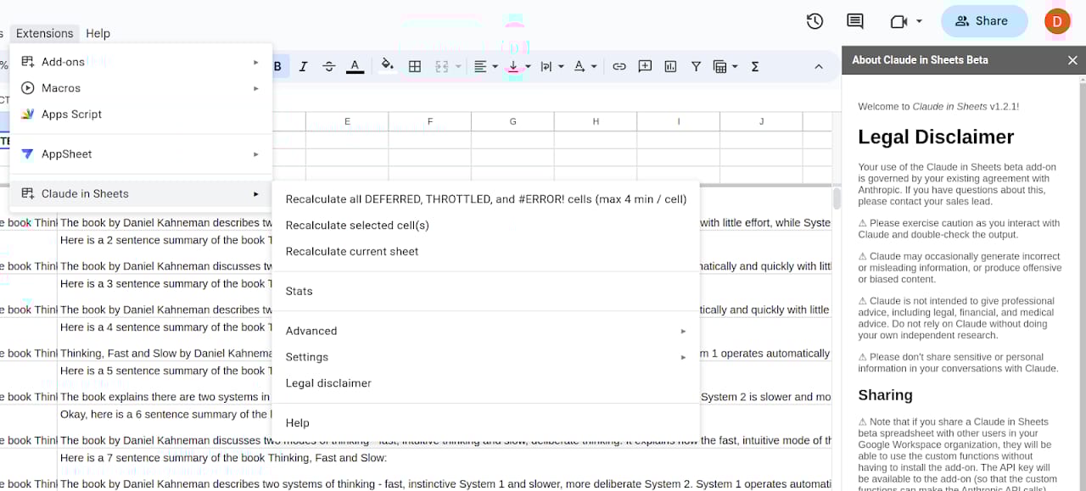Click the text wrapping icon
Viewport: 1086px width, 491px height.
(x=546, y=66)
